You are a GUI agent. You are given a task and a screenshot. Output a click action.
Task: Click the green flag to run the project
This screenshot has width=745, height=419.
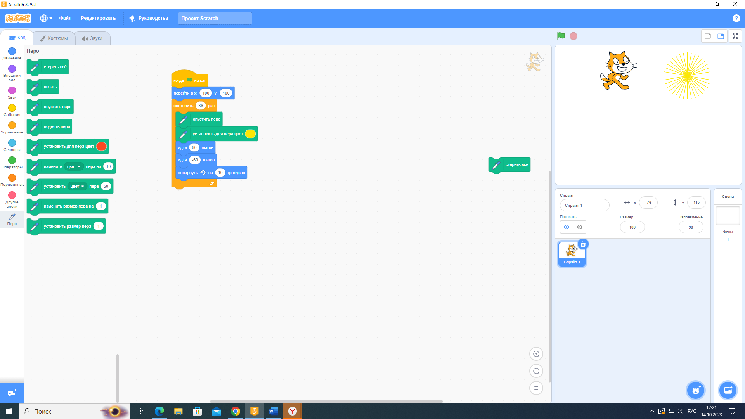[x=561, y=36]
